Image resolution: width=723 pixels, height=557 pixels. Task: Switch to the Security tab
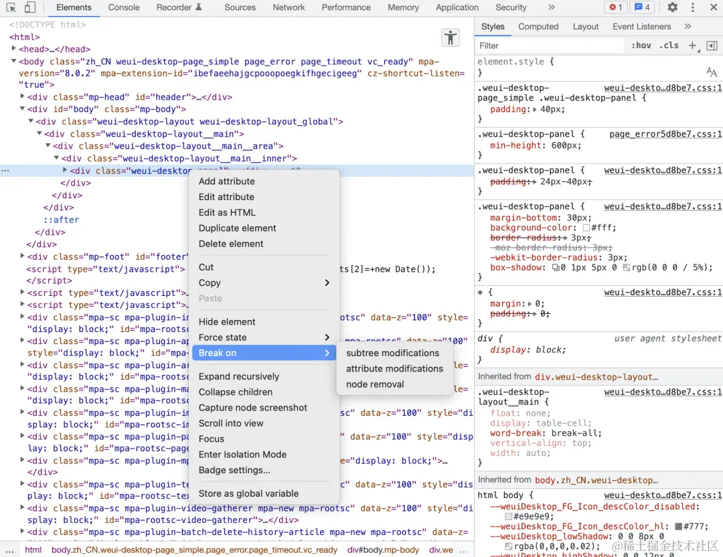click(x=510, y=7)
